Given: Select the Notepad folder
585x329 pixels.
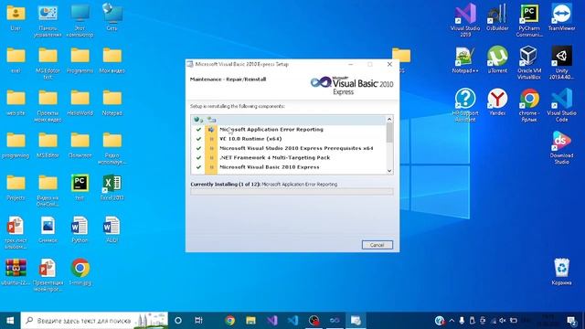Looking at the screenshot, I should pos(112,101).
